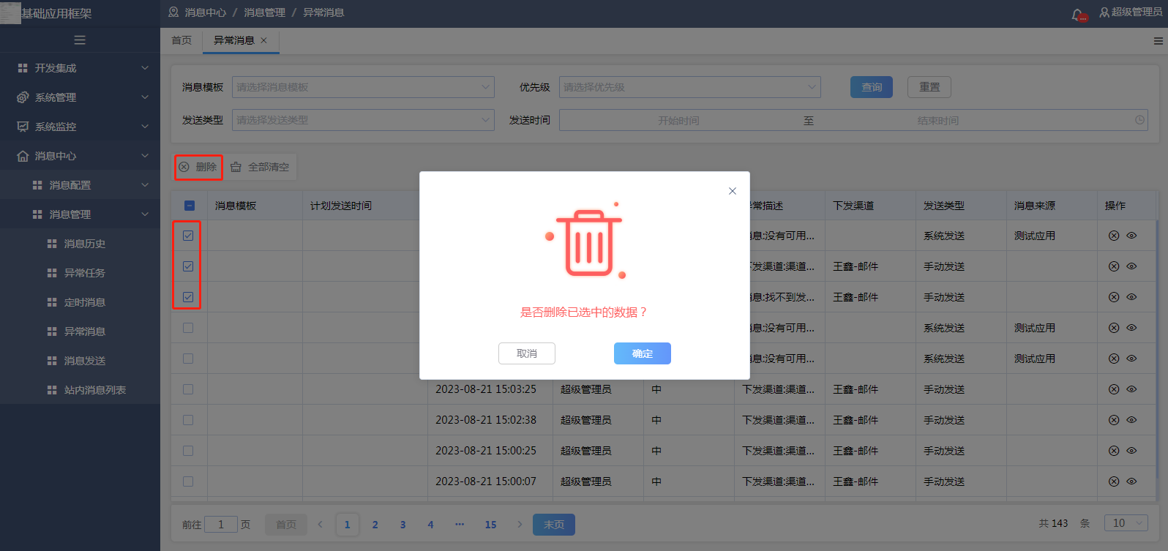Screen dimensions: 1168x551
Task: Click the notification bell icon
Action: click(x=1077, y=14)
